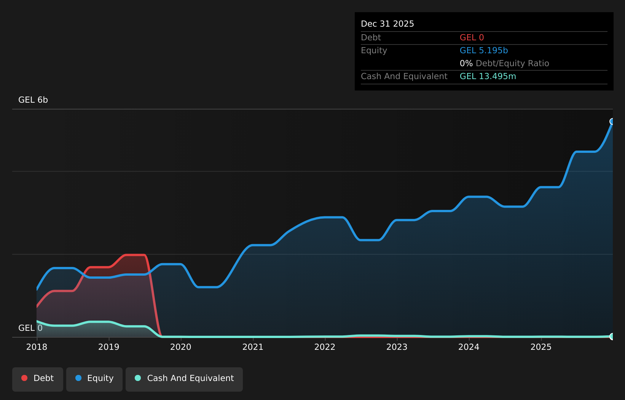Image resolution: width=625 pixels, height=400 pixels.
Task: Click the 2022 x-axis label
Action: coord(325,347)
